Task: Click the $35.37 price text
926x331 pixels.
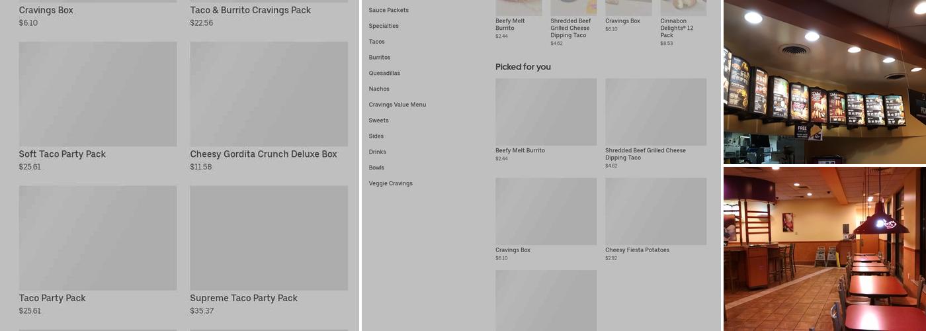Action: click(202, 311)
